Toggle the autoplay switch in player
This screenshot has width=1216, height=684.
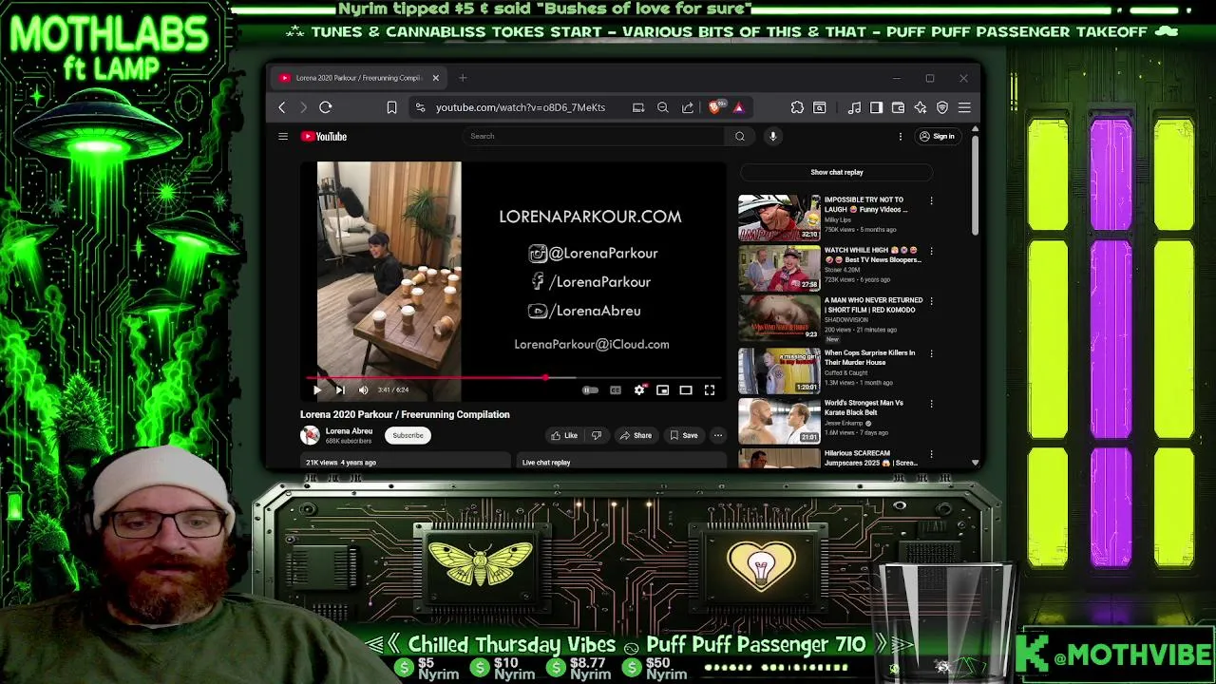coord(590,389)
